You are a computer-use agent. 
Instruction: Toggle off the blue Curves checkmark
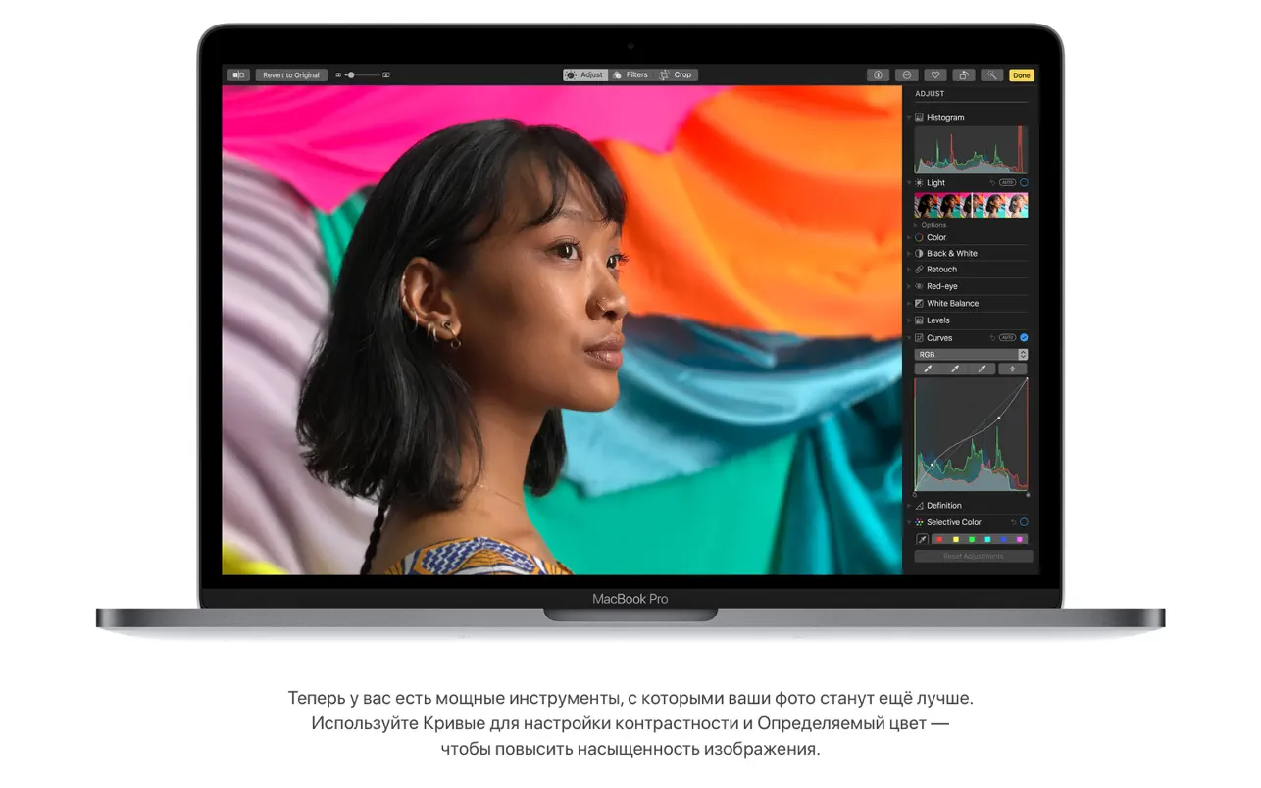pos(1024,337)
